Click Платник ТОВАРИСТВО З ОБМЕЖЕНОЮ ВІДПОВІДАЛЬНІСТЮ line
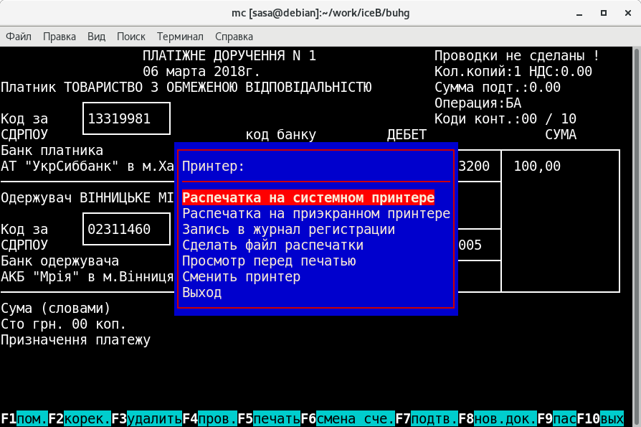641x427 pixels. pyautogui.click(x=186, y=87)
